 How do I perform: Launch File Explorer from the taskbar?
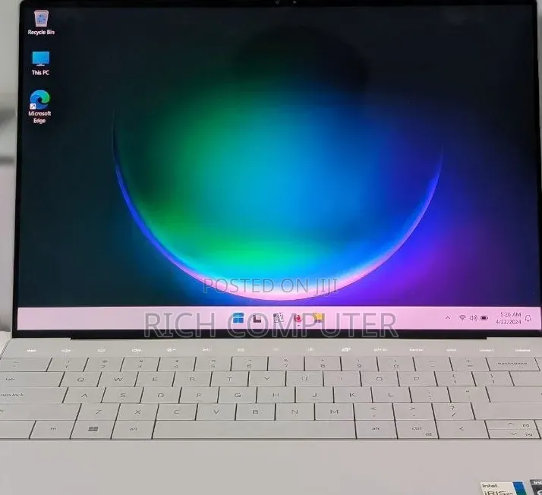318,317
